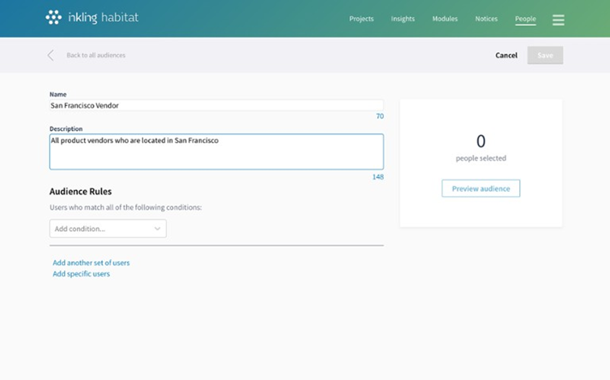Click the chevron in Add condition box
Screen dimensions: 610x380
157,229
